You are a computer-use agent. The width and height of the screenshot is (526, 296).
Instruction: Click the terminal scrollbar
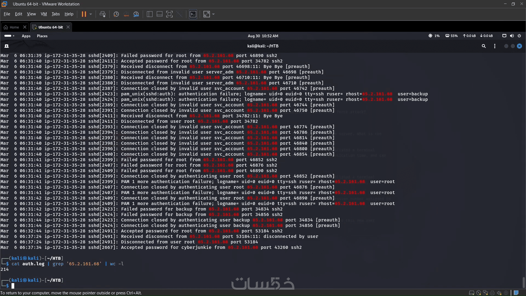(x=524, y=282)
